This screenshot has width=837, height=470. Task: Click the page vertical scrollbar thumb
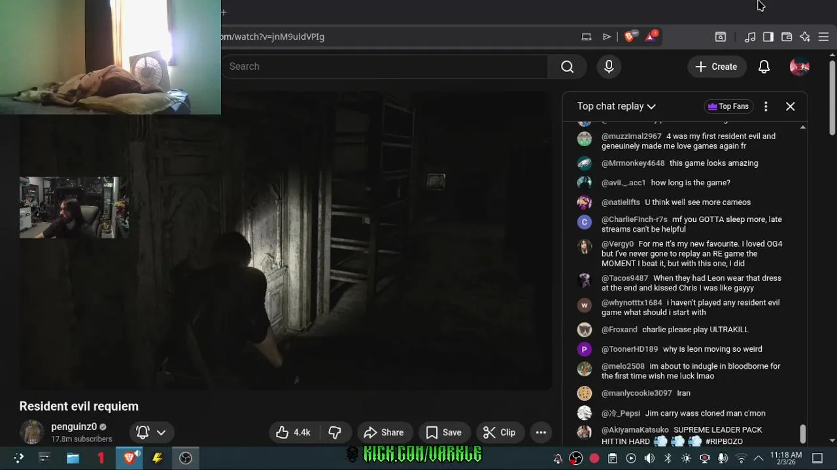[x=832, y=99]
